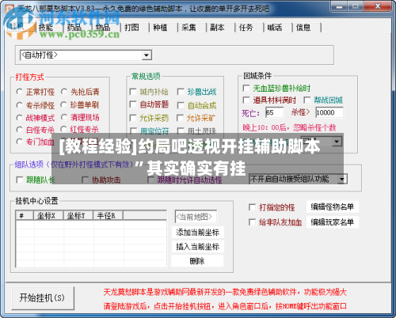Viewport: 396px width, 318px height.
Task: Click the 坐标X column header
Action: click(48, 215)
